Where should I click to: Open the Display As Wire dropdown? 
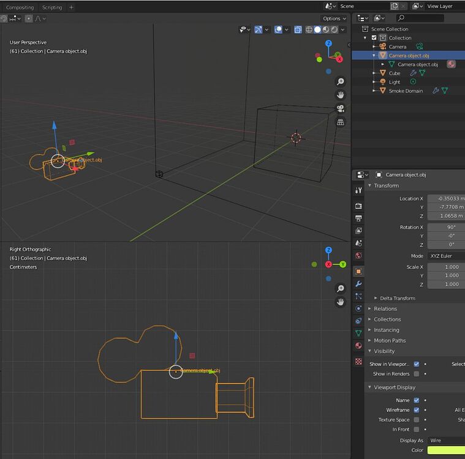pos(446,440)
